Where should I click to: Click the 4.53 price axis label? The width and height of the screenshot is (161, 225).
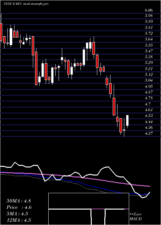149,116
